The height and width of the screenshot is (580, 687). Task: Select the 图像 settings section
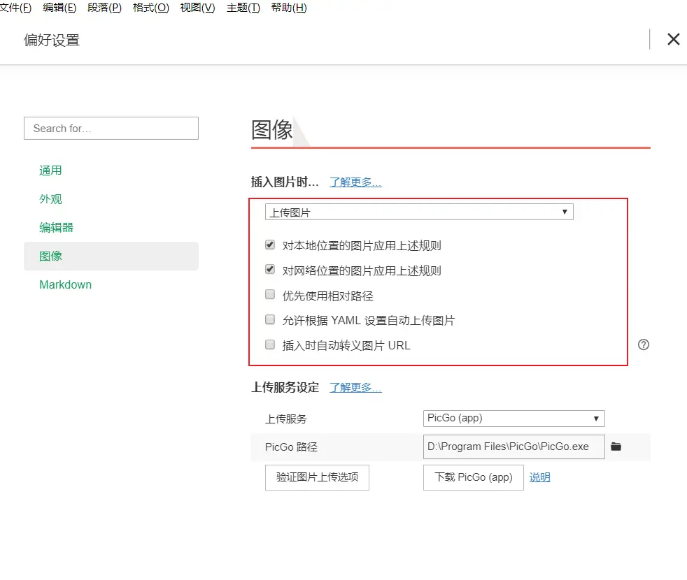111,256
